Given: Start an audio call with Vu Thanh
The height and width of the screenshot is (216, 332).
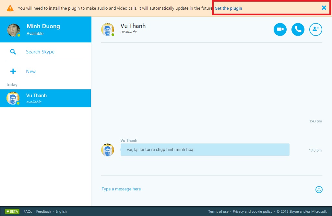Looking at the screenshot, I should (x=298, y=29).
